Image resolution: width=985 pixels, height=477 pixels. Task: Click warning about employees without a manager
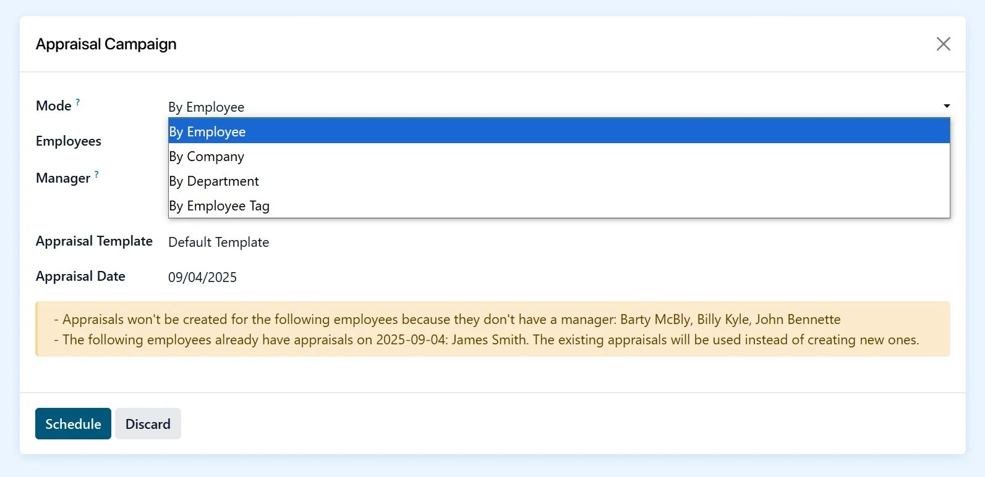(x=447, y=319)
